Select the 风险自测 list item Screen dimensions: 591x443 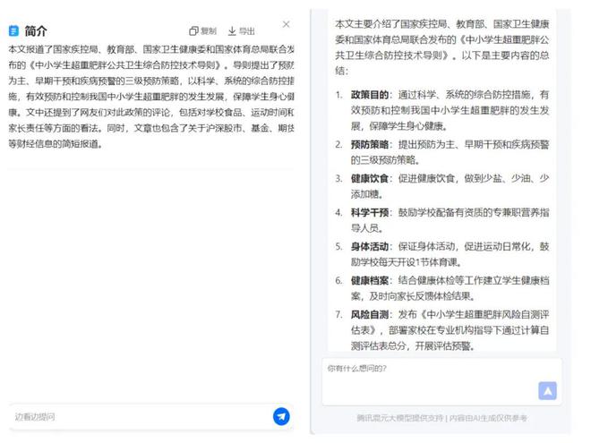pos(442,330)
